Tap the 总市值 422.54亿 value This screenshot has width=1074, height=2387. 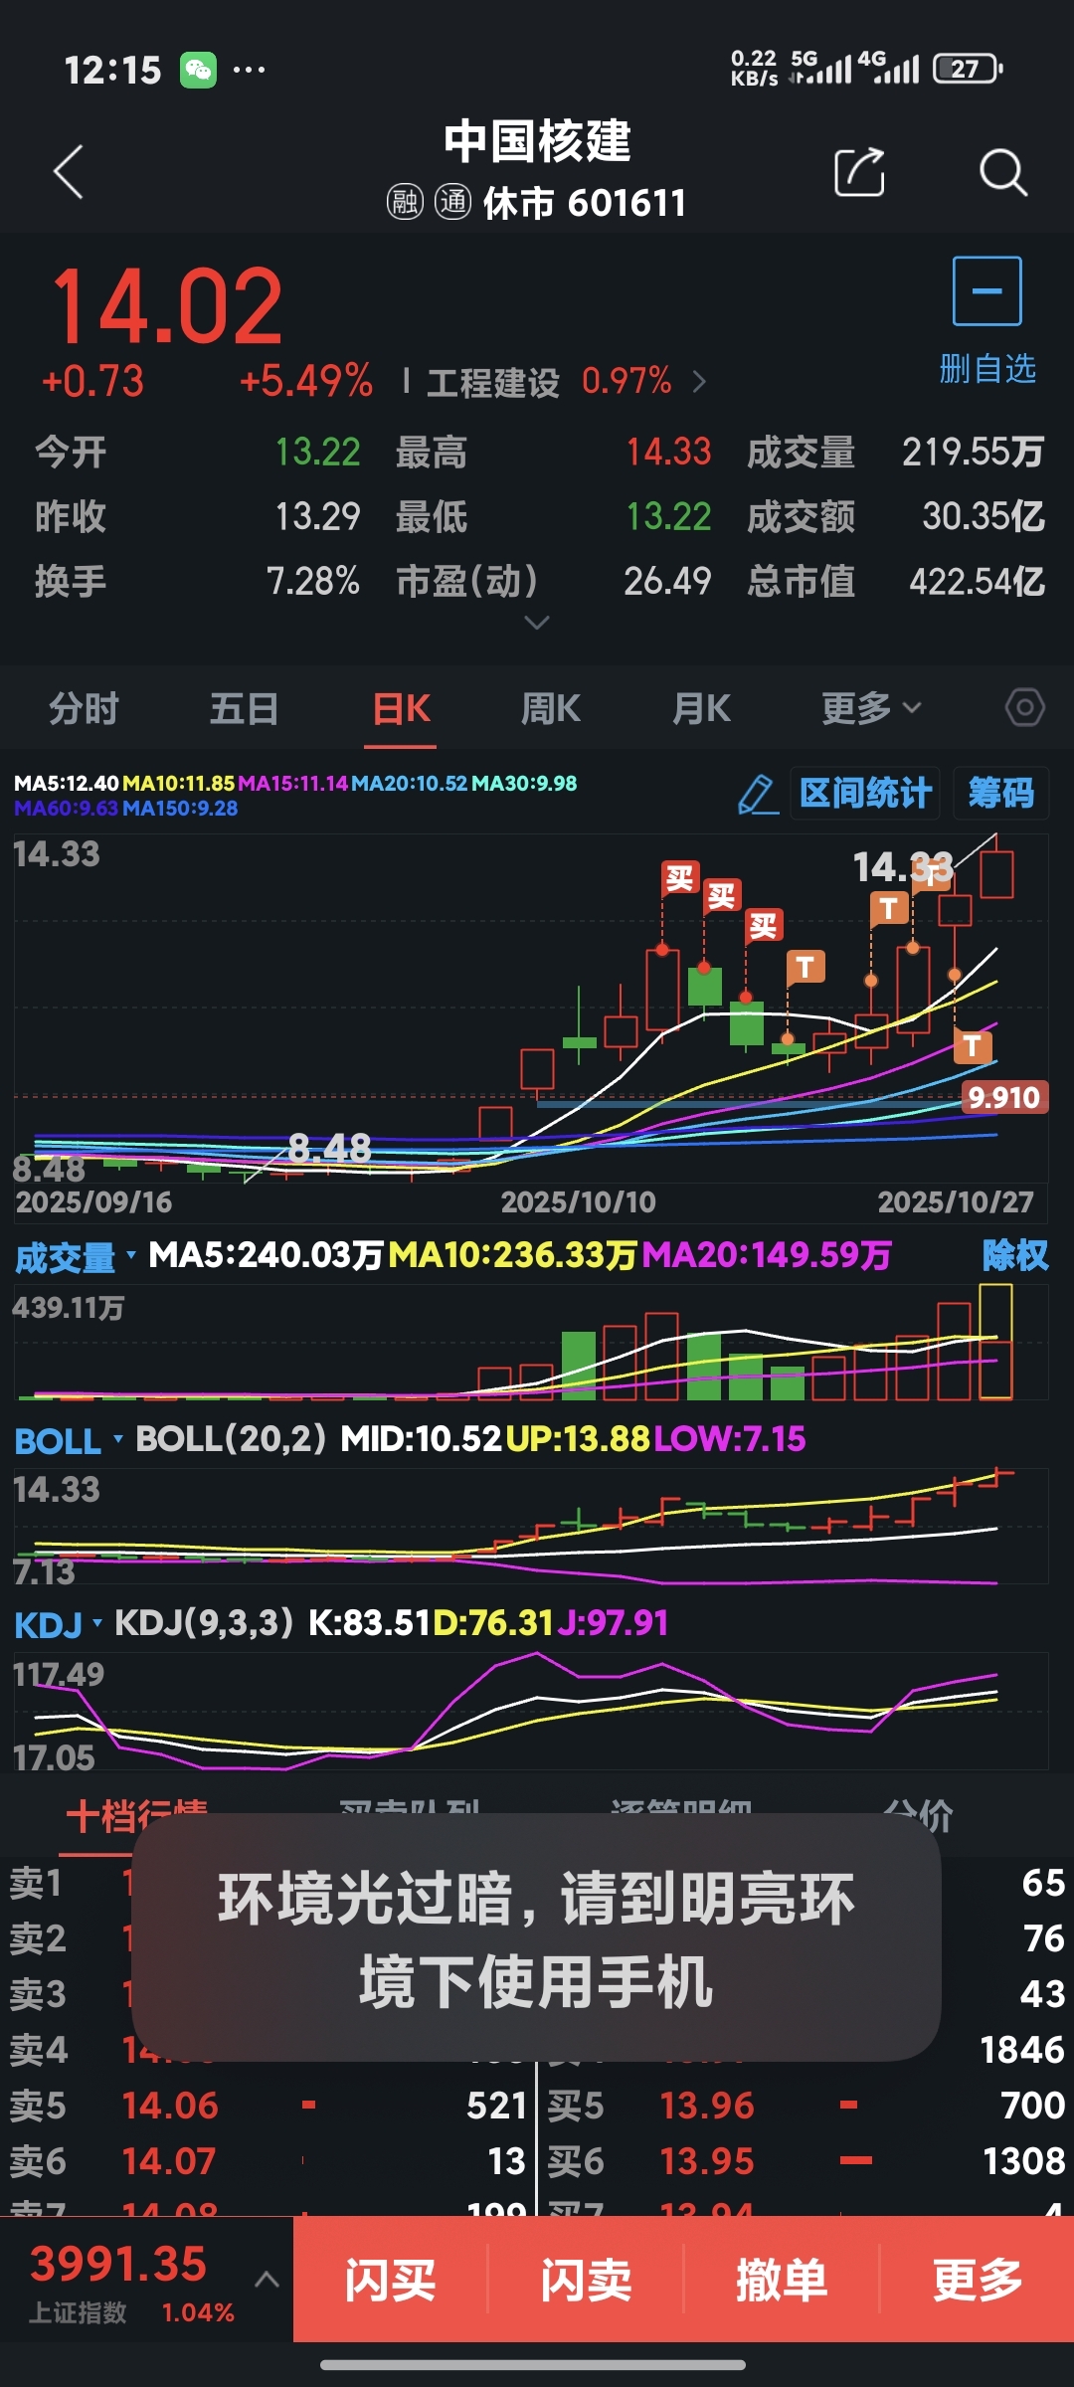[977, 581]
